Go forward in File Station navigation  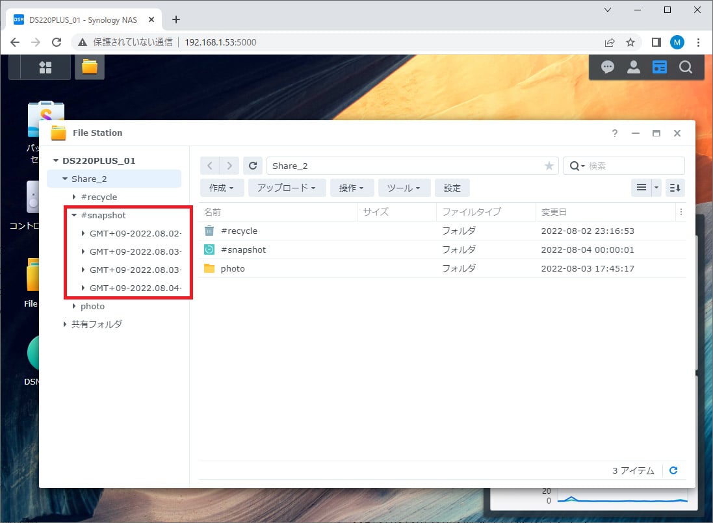click(229, 166)
